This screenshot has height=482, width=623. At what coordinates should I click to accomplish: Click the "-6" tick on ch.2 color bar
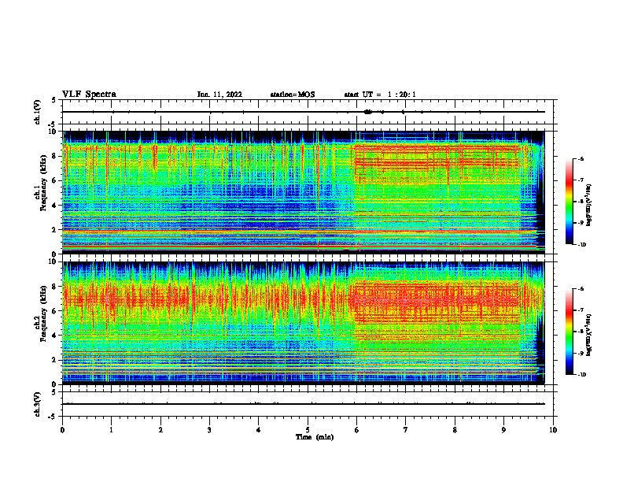[x=581, y=289]
